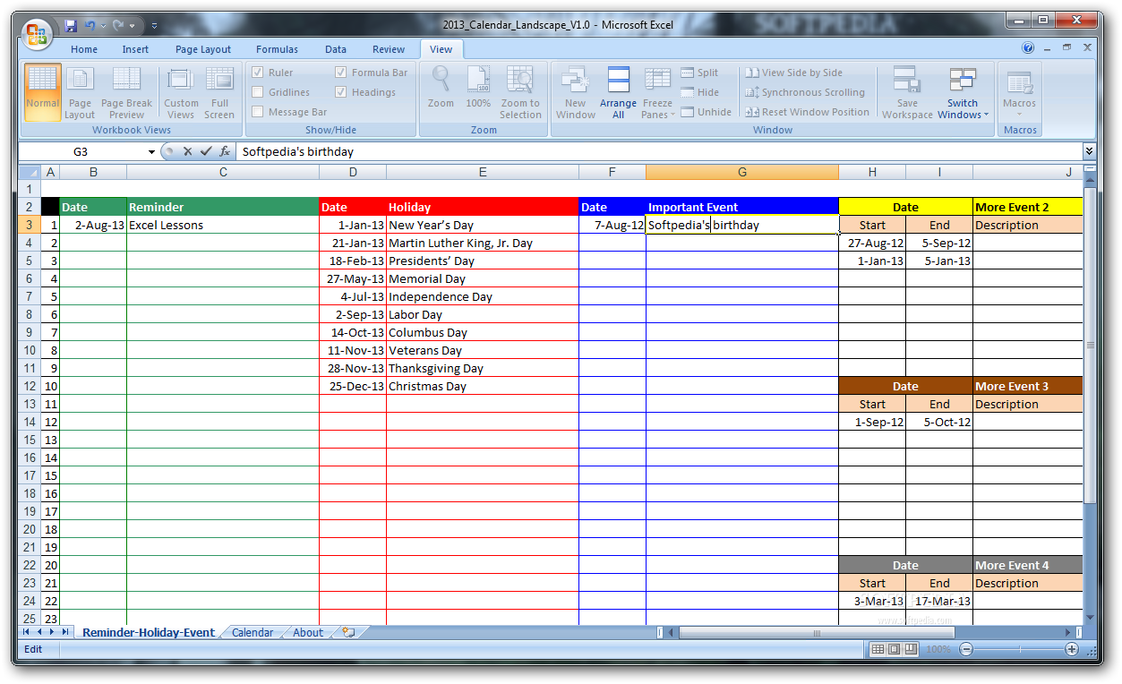The image size is (1122, 684).
Task: Toggle Full Screen view
Action: [x=219, y=92]
